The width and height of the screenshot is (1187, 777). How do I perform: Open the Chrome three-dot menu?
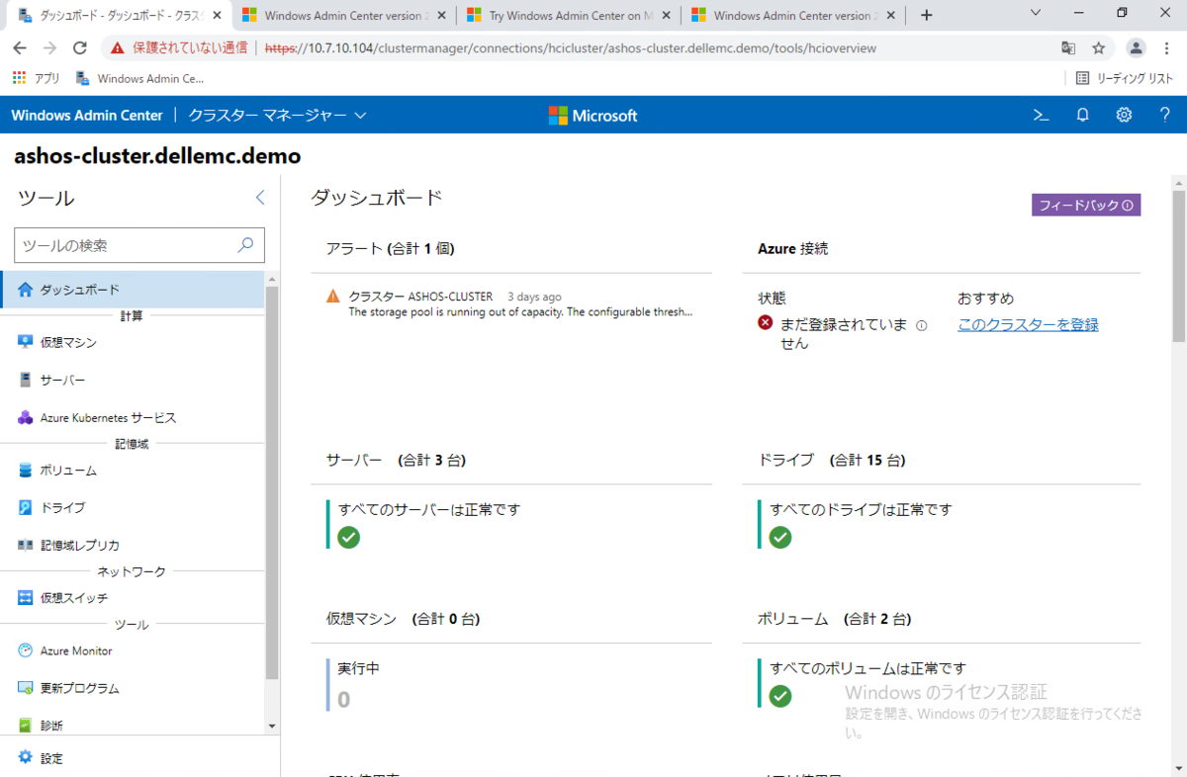click(x=1167, y=47)
